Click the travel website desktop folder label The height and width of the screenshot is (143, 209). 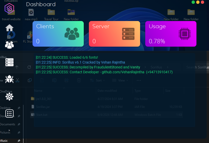[11, 19]
